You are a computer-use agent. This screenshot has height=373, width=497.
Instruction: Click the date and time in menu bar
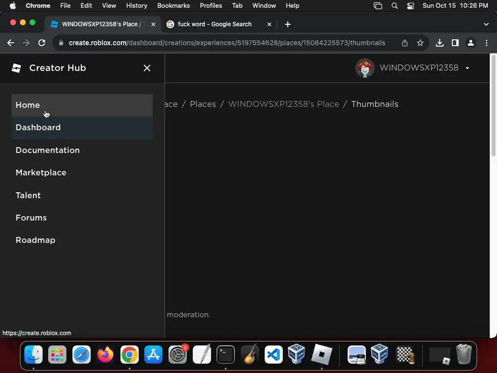pyautogui.click(x=455, y=6)
